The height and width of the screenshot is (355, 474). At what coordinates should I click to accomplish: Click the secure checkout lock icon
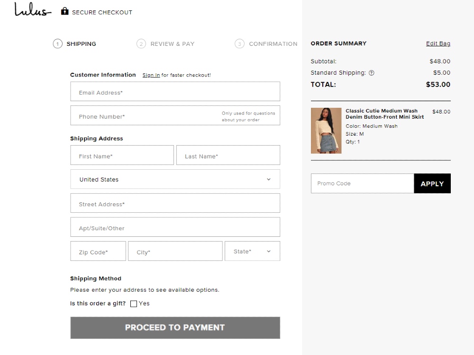tap(65, 11)
